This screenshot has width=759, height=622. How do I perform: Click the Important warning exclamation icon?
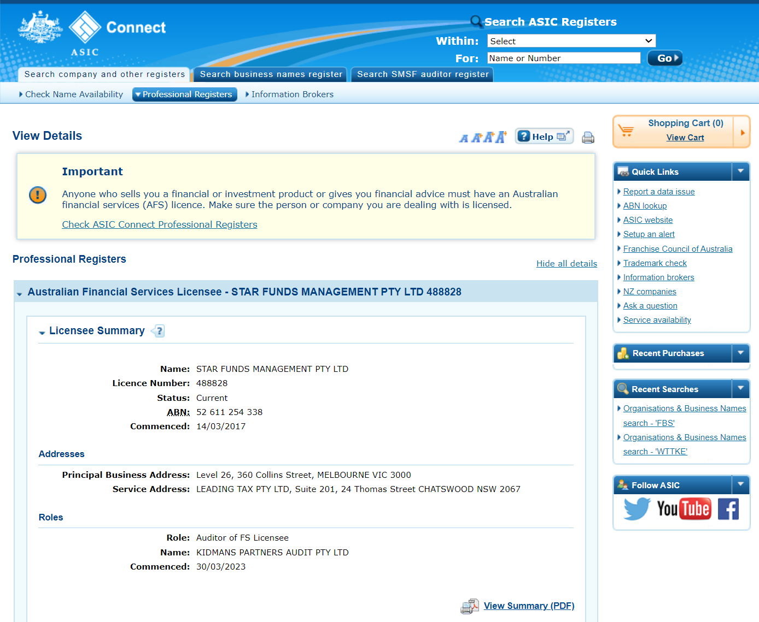[x=38, y=195]
